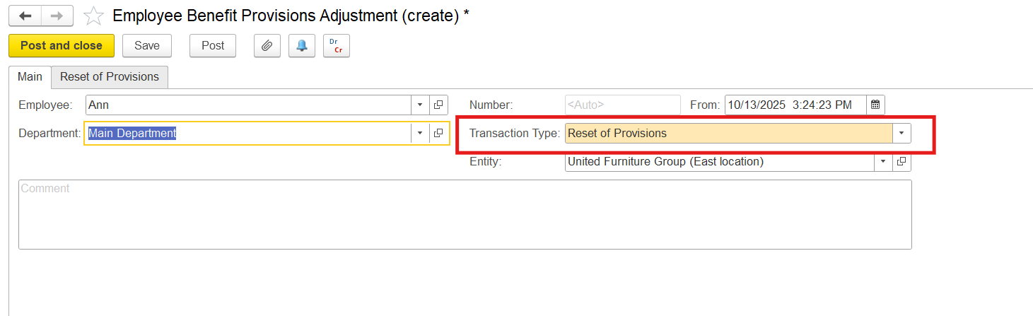Expand the Transaction Type dropdown

(x=901, y=133)
